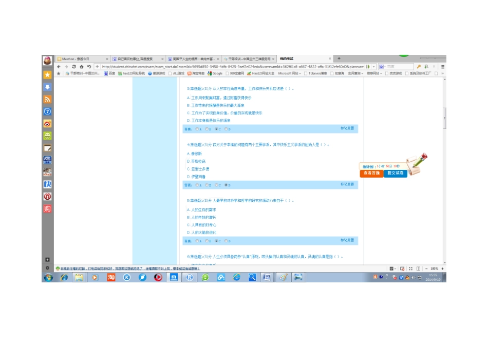Select option B for question 4

(x=207, y=185)
